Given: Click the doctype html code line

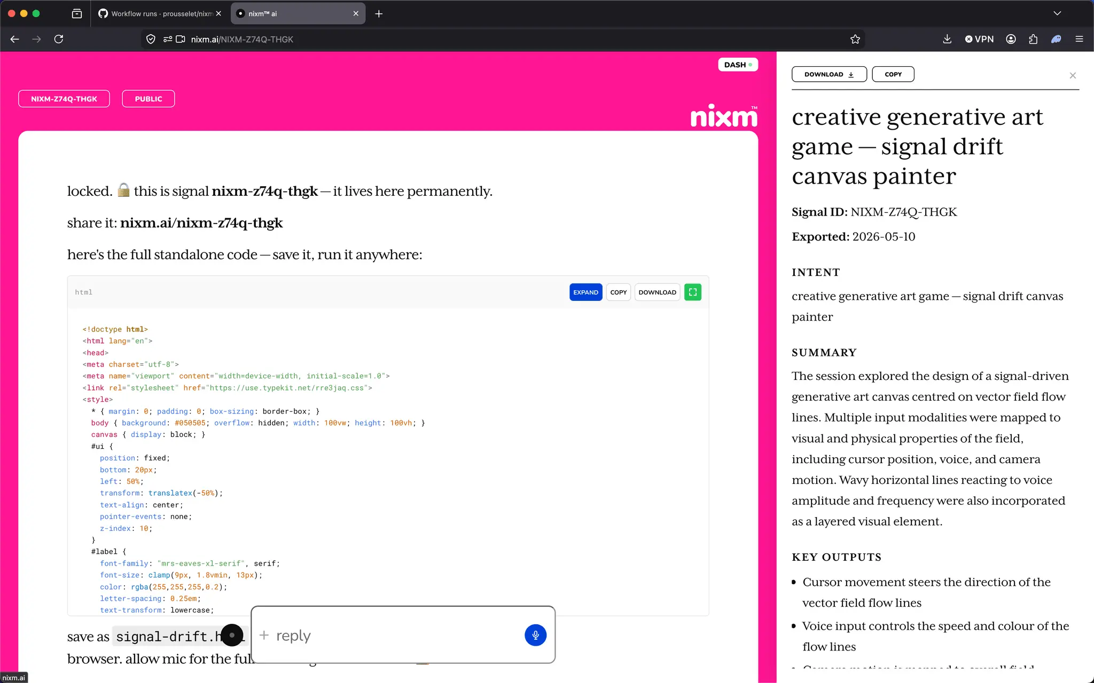Looking at the screenshot, I should click(115, 329).
